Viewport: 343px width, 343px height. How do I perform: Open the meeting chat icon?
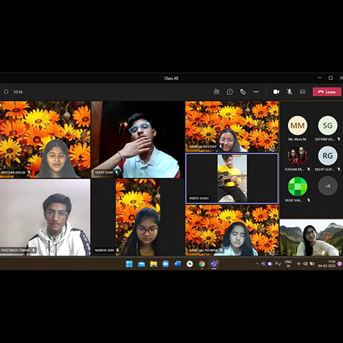pyautogui.click(x=230, y=92)
